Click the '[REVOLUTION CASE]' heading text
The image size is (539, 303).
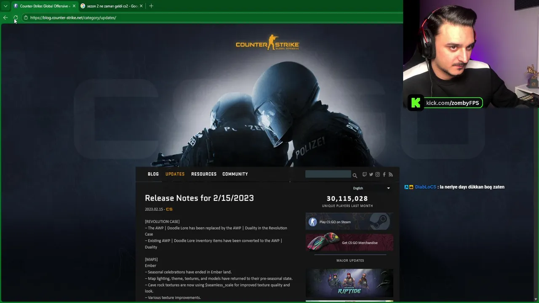click(162, 222)
